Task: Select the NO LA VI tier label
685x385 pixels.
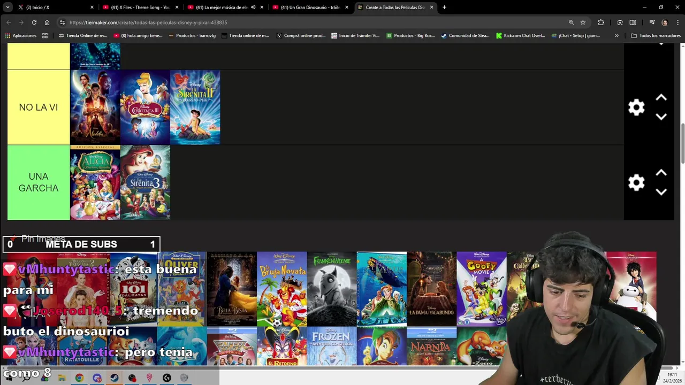Action: (39, 107)
